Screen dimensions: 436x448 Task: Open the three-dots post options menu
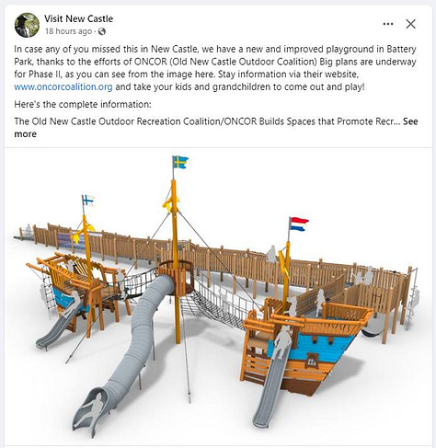pos(388,24)
